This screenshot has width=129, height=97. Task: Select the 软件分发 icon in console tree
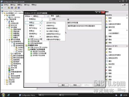pyautogui.click(x=9, y=25)
